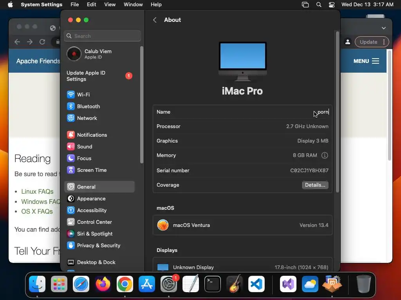The height and width of the screenshot is (300, 401).
Task: Go back from the About pane
Action: pos(155,20)
